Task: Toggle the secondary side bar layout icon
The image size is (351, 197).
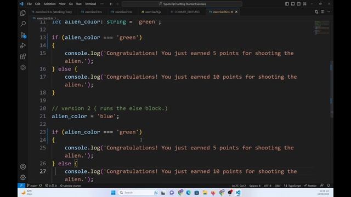Action: (x=298, y=4)
